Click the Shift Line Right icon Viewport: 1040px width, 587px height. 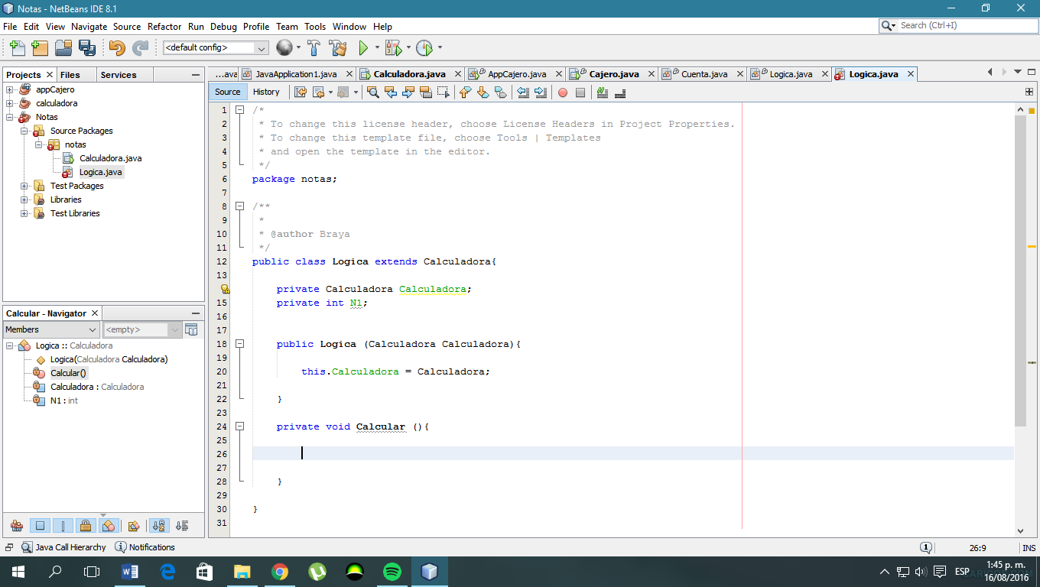click(541, 92)
